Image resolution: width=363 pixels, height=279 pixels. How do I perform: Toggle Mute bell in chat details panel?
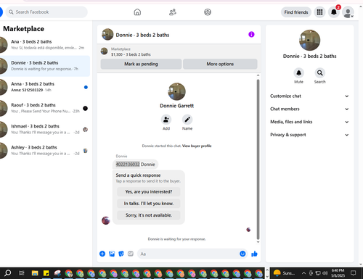pyautogui.click(x=298, y=73)
